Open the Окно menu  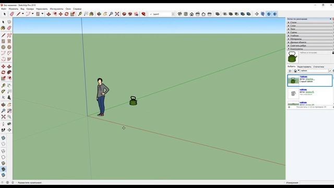(68, 9)
